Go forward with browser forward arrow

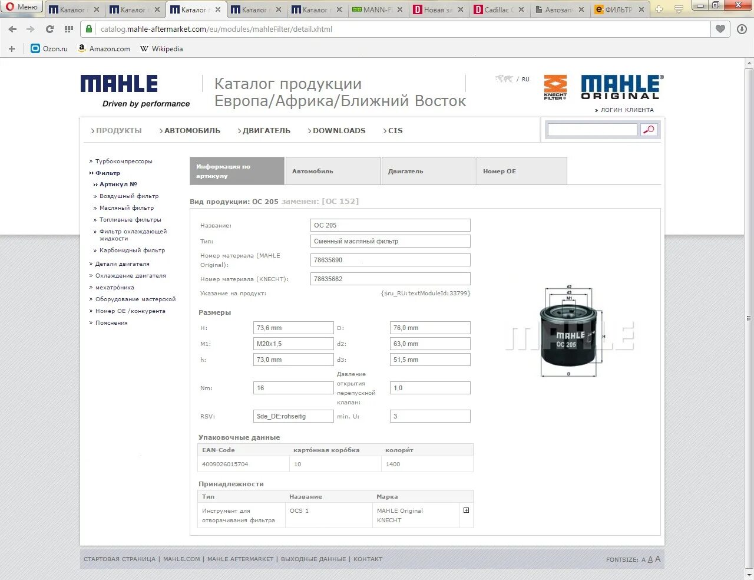(x=31, y=29)
